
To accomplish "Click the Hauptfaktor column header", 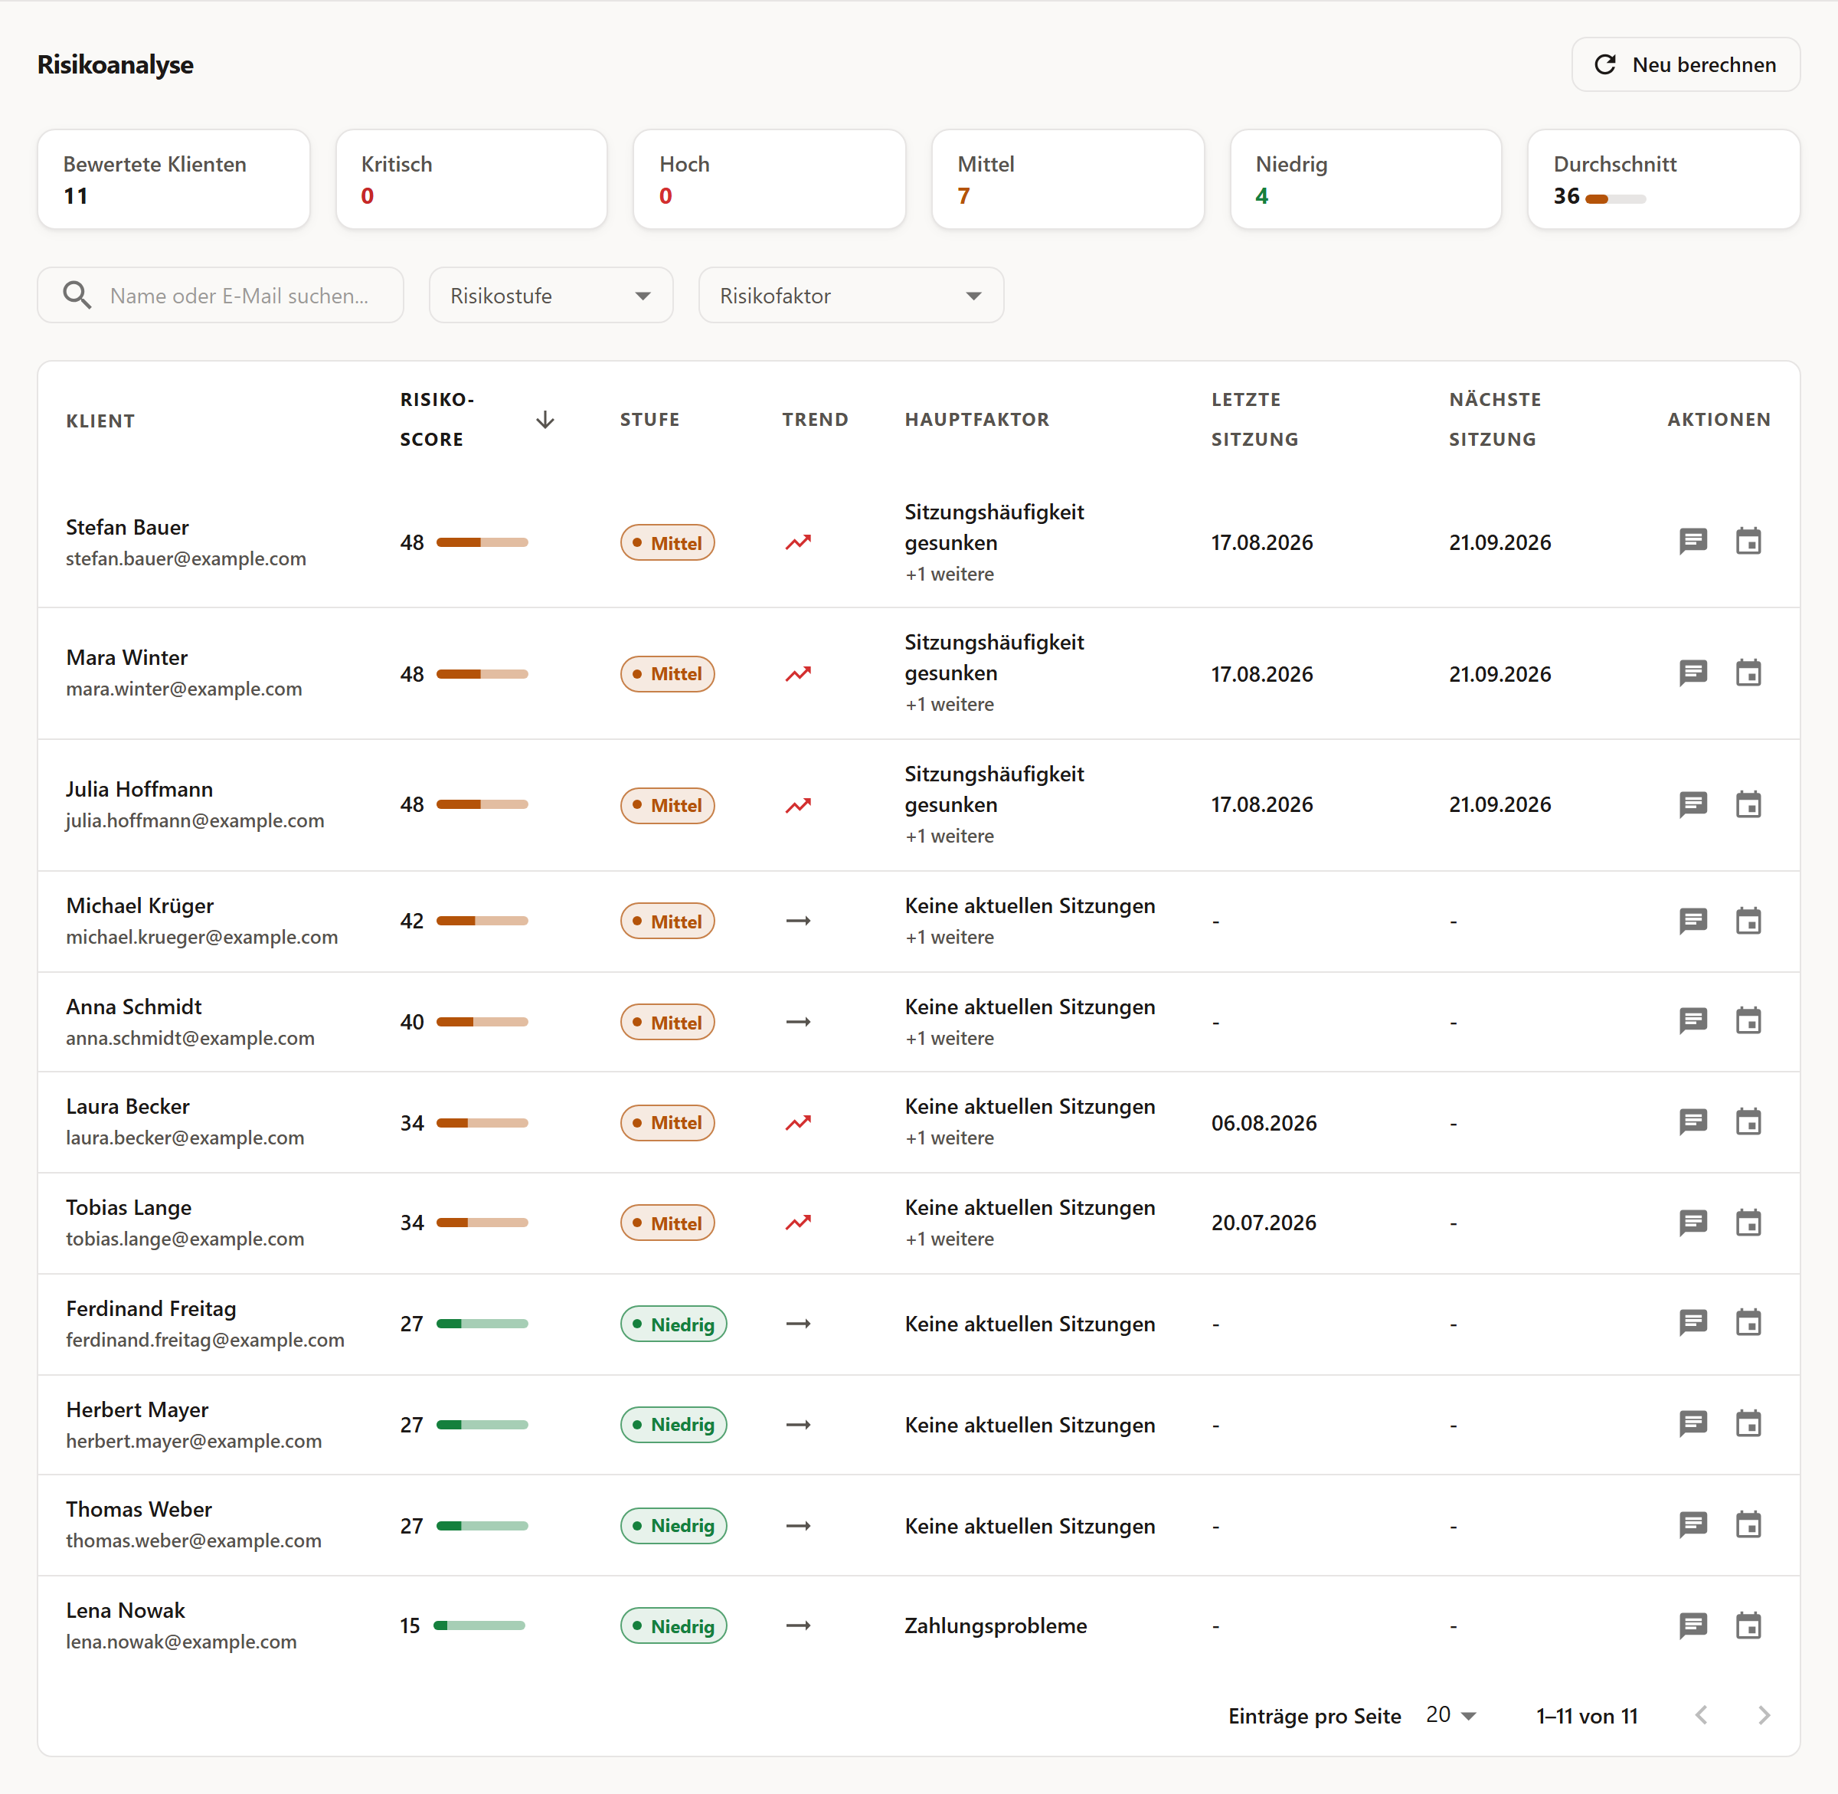I will pyautogui.click(x=977, y=419).
